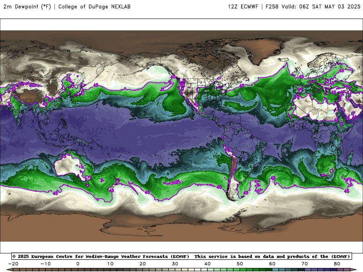Click the "40" color scale label
This screenshot has width=363, height=272.
(x=207, y=264)
